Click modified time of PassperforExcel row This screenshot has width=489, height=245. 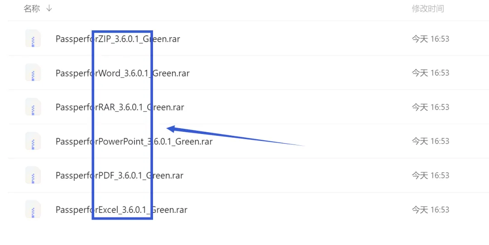pos(431,209)
